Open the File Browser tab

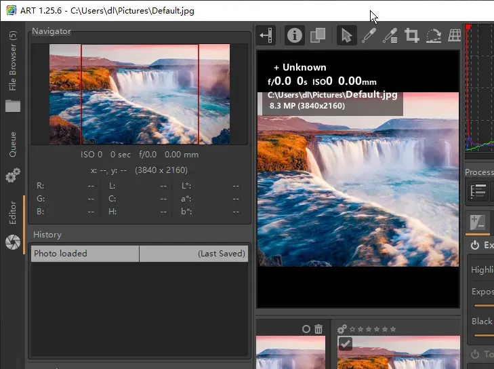pyautogui.click(x=12, y=61)
